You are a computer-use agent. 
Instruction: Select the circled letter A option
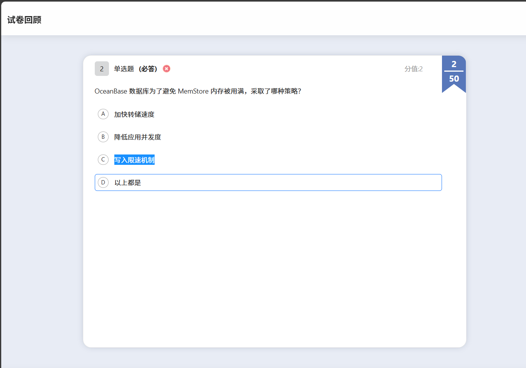(x=103, y=114)
